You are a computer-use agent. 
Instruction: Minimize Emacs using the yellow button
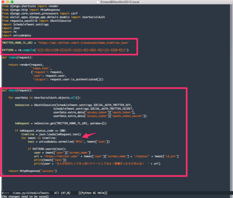tap(8, 2)
